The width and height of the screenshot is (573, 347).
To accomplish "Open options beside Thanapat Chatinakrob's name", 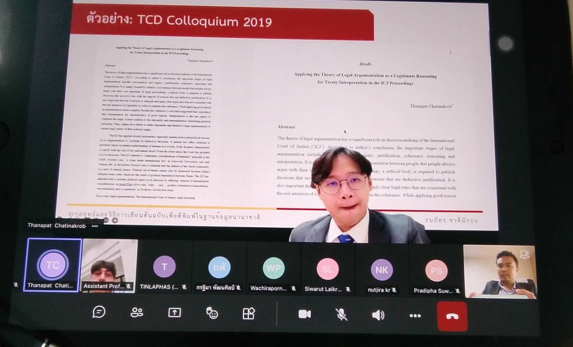I will pos(95,226).
